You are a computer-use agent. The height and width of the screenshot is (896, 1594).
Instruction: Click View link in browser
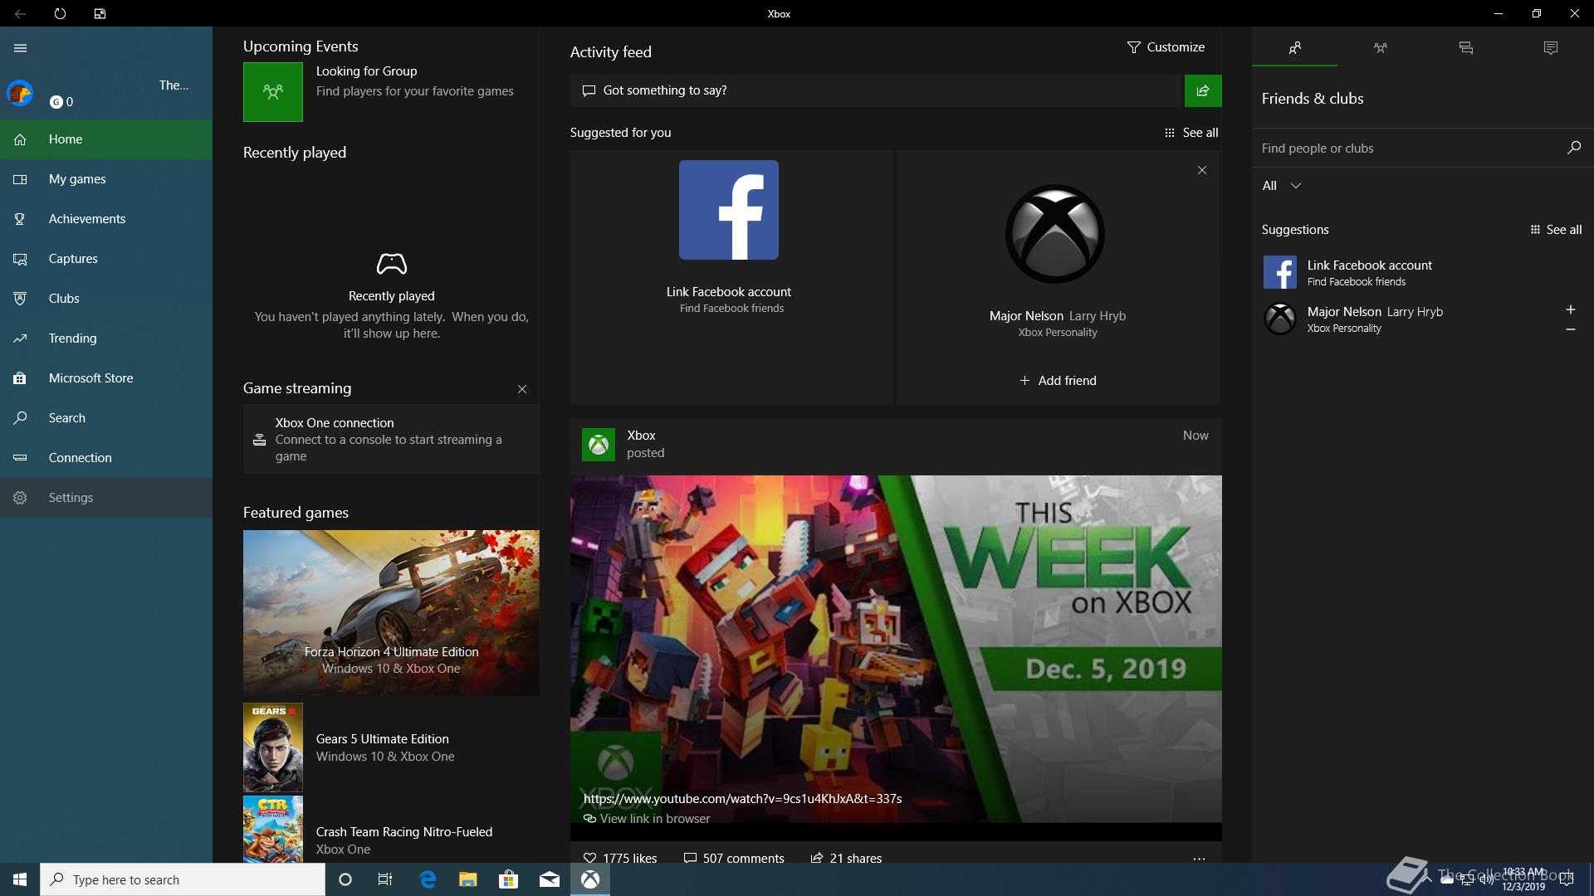point(647,819)
